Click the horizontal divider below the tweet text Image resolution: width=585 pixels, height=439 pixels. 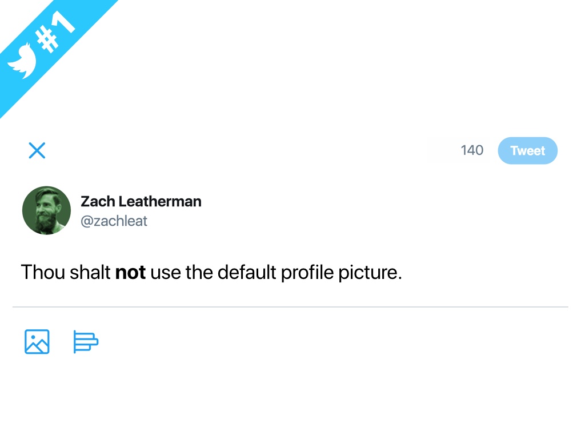pyautogui.click(x=290, y=307)
